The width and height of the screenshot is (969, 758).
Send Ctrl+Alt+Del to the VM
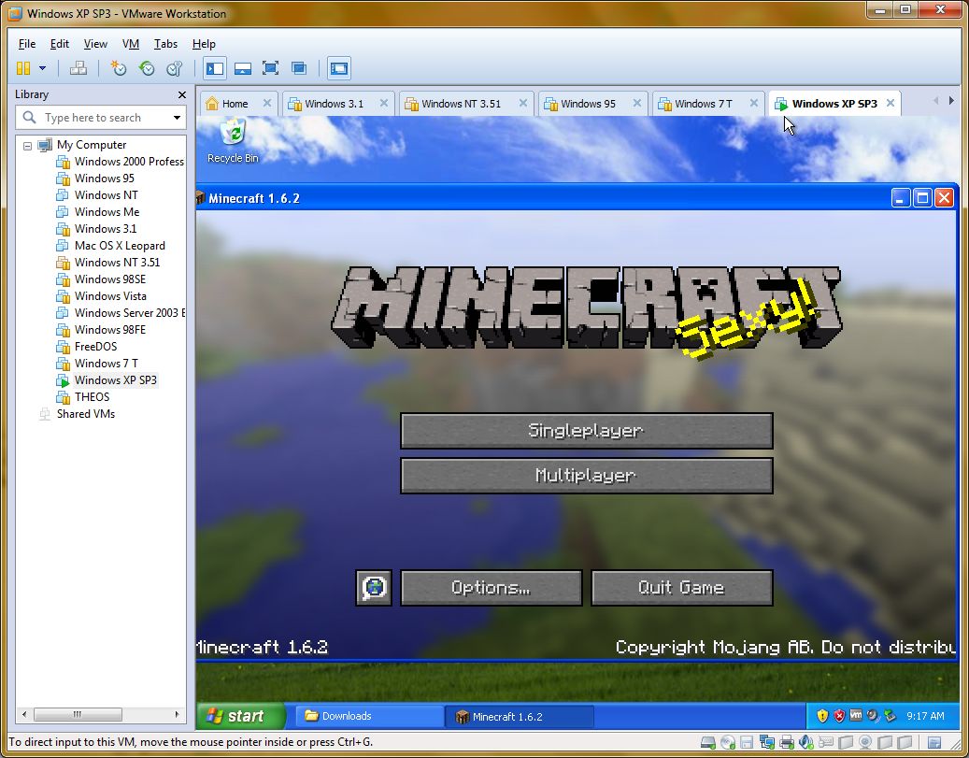click(x=78, y=68)
